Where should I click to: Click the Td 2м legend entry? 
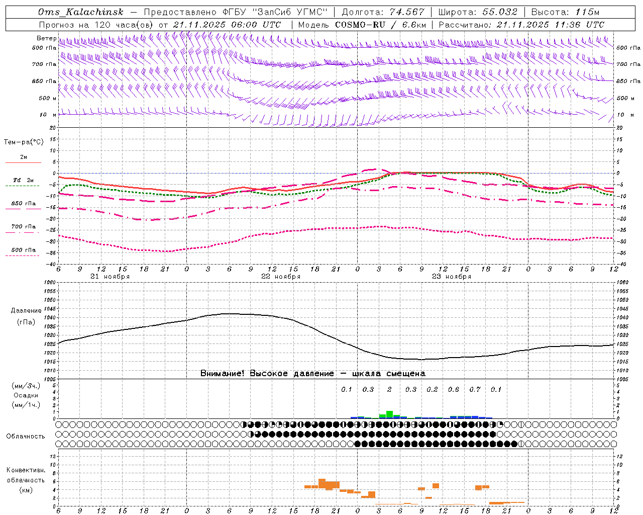pos(24,180)
